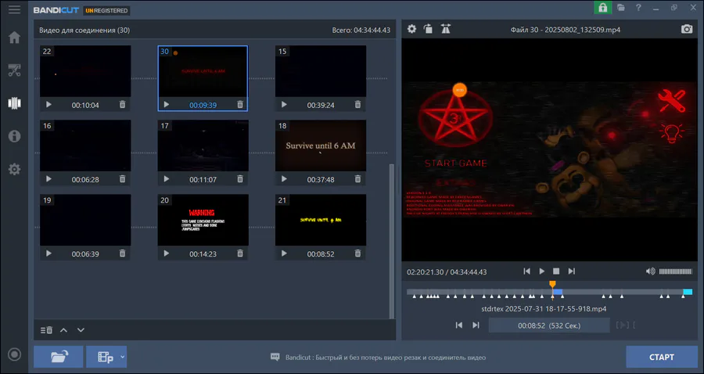Go to next file below timeline

coord(476,325)
